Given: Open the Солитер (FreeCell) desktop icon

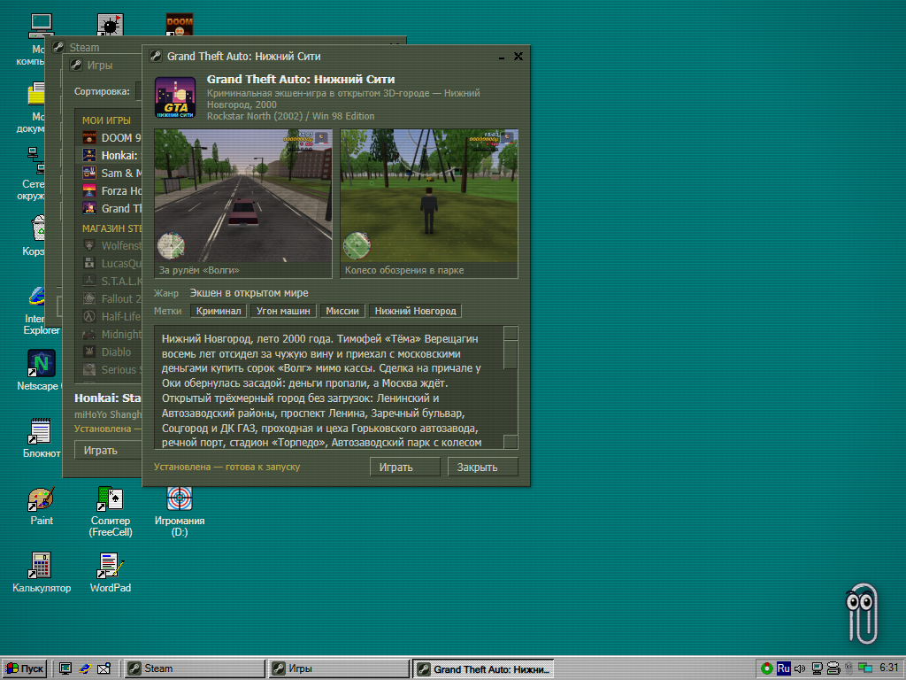Looking at the screenshot, I should 111,511.
